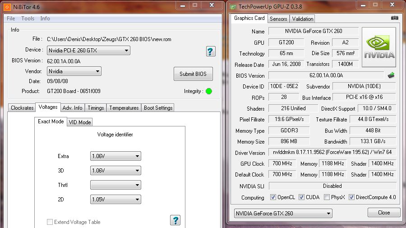Click the date 09/08/08 text

point(57,81)
